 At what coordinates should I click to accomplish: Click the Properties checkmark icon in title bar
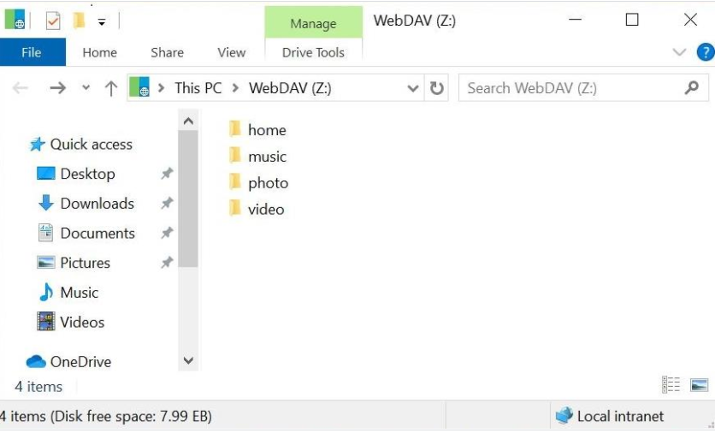point(53,21)
